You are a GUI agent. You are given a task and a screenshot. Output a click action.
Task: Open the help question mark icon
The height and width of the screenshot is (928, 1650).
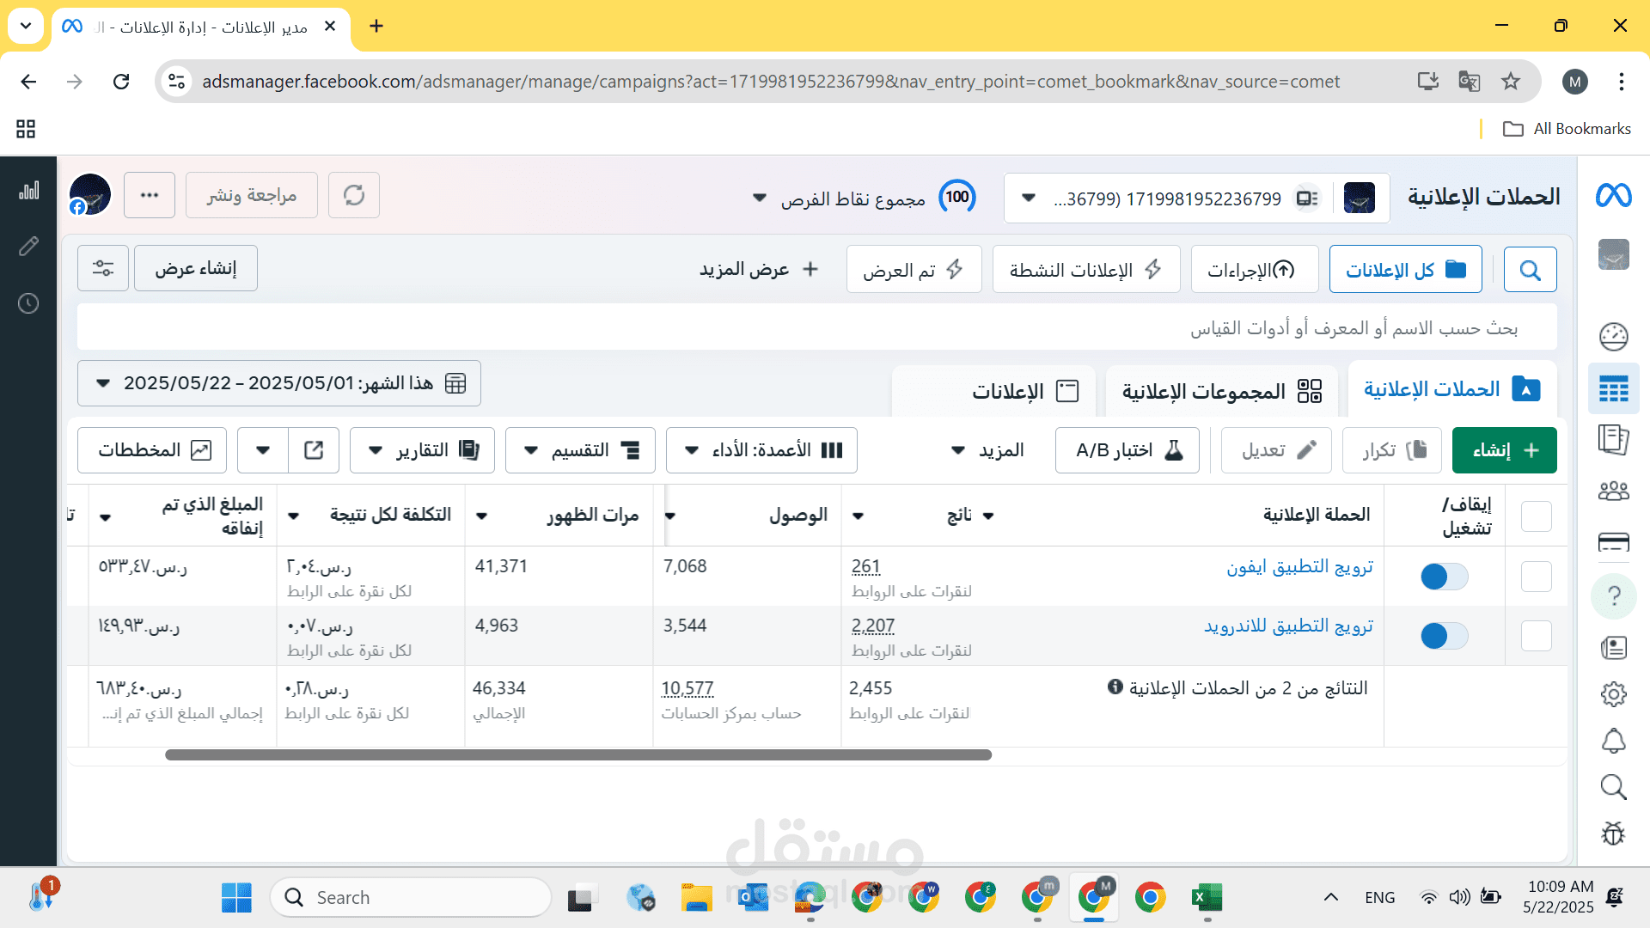(1613, 595)
